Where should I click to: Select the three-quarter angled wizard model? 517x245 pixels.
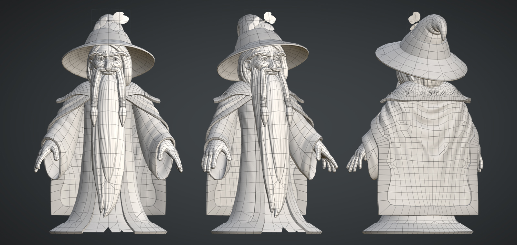point(269,123)
